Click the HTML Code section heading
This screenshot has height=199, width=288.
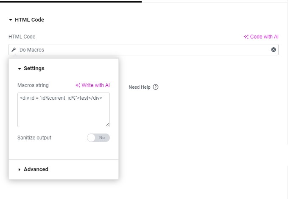[29, 20]
